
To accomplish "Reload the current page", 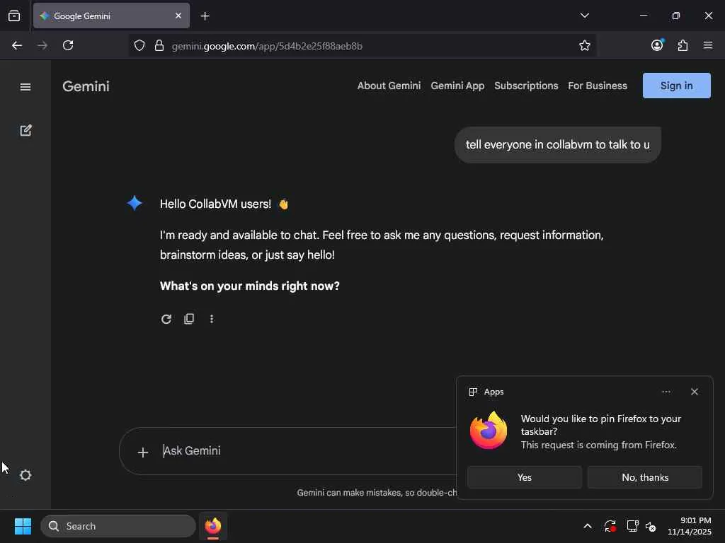I will 68,45.
